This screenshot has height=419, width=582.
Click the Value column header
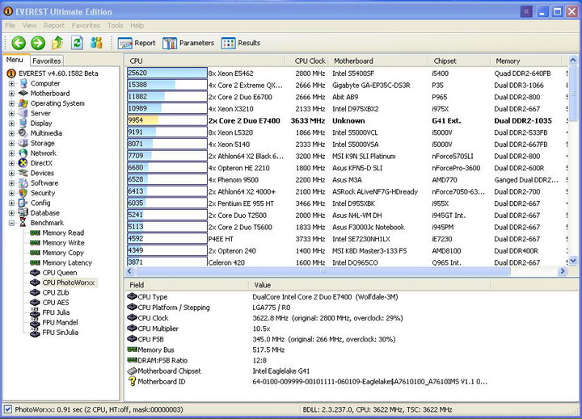369,285
